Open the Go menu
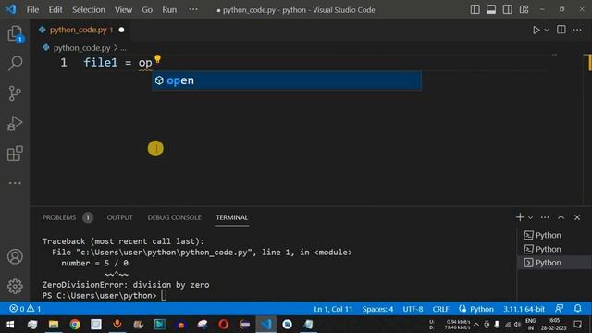The width and height of the screenshot is (592, 333). [x=147, y=10]
